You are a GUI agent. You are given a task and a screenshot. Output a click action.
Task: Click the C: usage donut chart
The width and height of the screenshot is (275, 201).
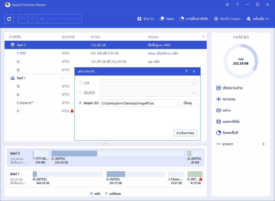241,61
